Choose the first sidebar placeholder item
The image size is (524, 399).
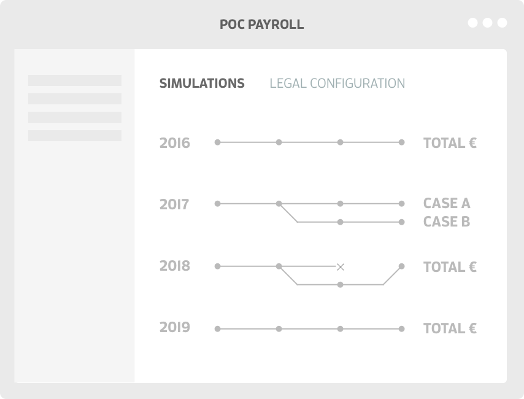point(75,80)
